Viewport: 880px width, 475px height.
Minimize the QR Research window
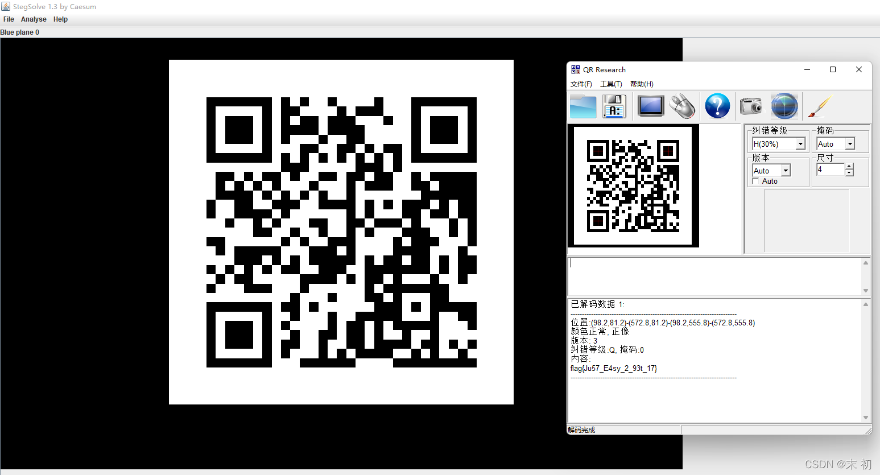807,69
